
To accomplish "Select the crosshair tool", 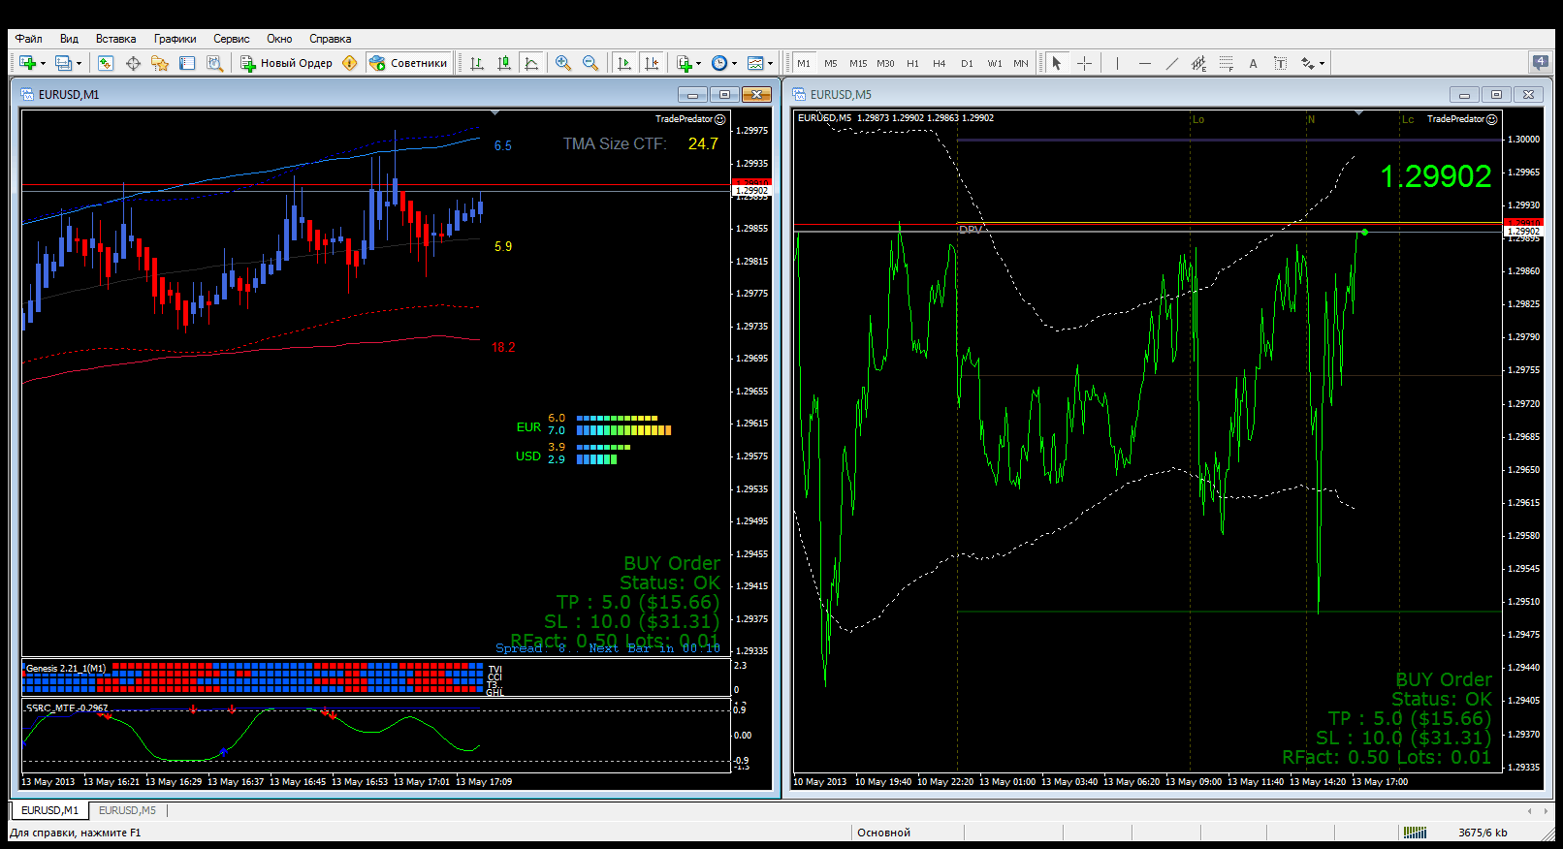I will coord(1084,63).
